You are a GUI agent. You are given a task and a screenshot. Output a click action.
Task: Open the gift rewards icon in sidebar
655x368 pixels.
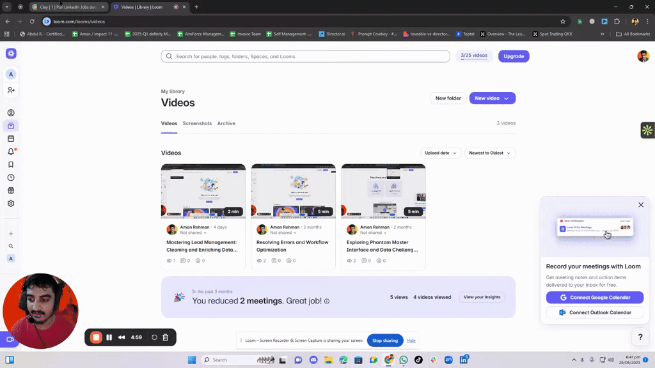tap(11, 190)
